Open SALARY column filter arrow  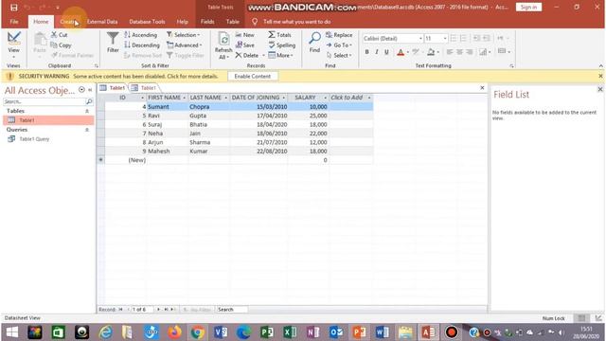coord(325,98)
